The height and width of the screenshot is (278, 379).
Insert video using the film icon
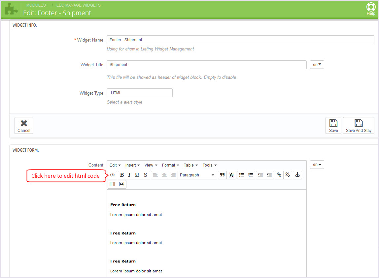point(112,184)
